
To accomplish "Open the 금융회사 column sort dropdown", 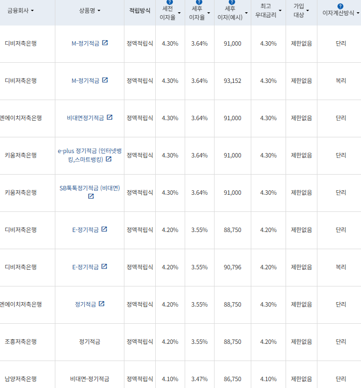I will click(x=32, y=11).
